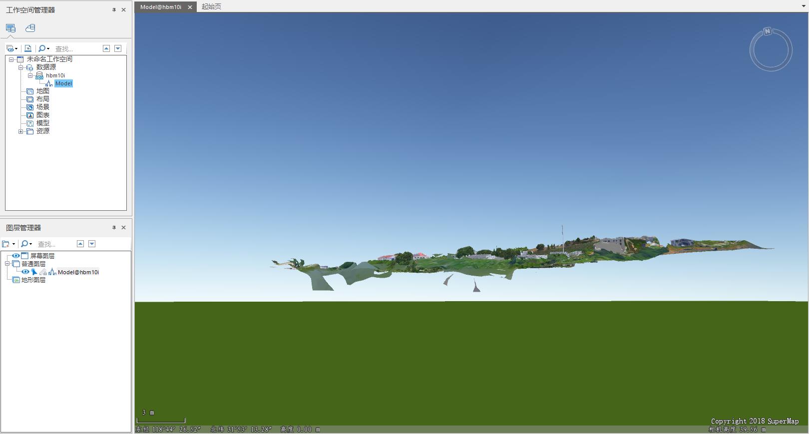Click the 图表 chart icon
Viewport: 809px width, 434px height.
pyautogui.click(x=30, y=115)
